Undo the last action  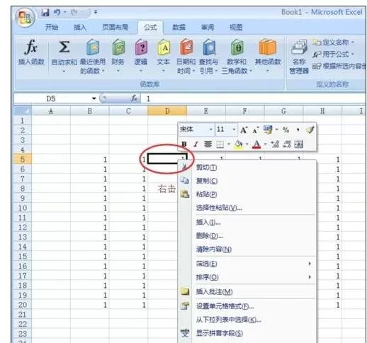click(57, 12)
